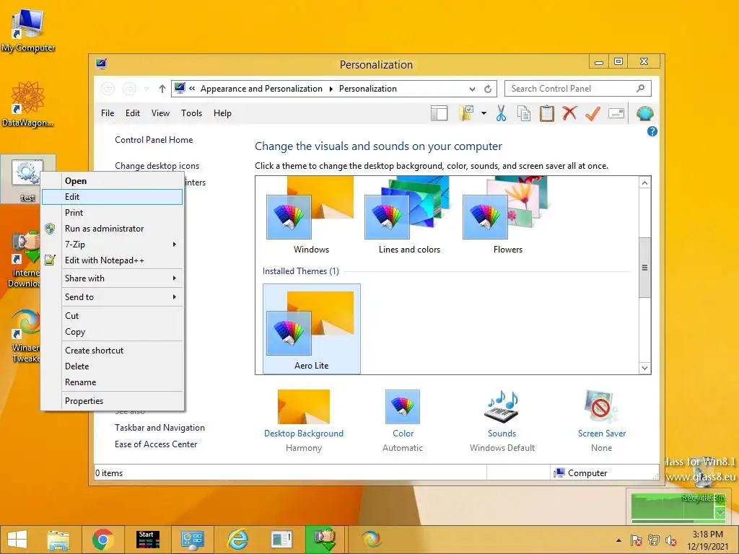Click arrow after Appearance and Personalization breadcrumb

[331, 89]
